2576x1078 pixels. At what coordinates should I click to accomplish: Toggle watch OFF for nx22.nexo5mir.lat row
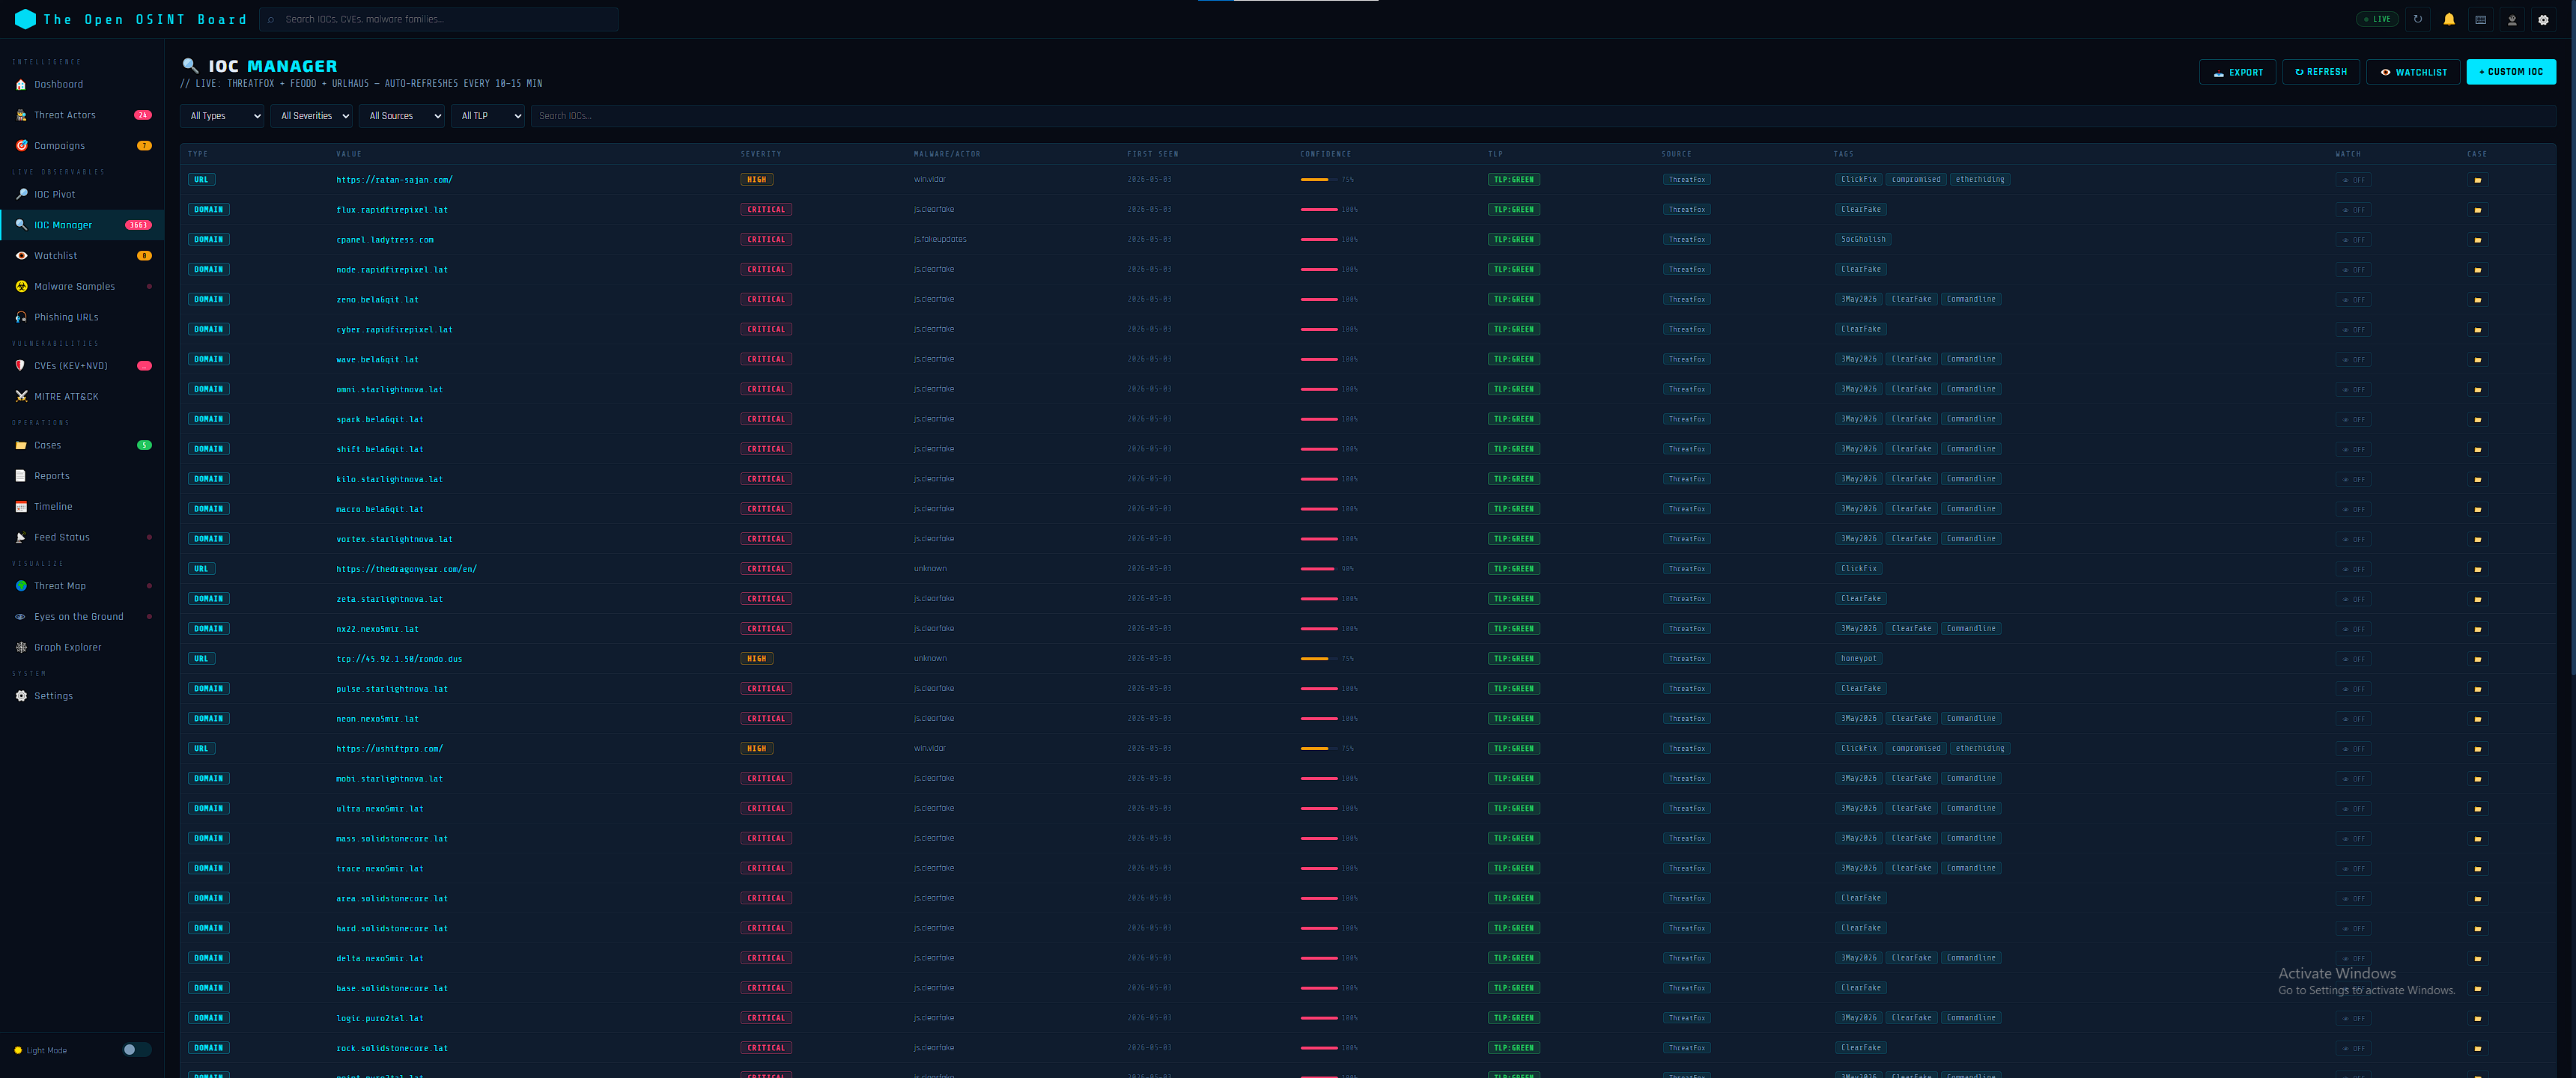(x=2353, y=630)
